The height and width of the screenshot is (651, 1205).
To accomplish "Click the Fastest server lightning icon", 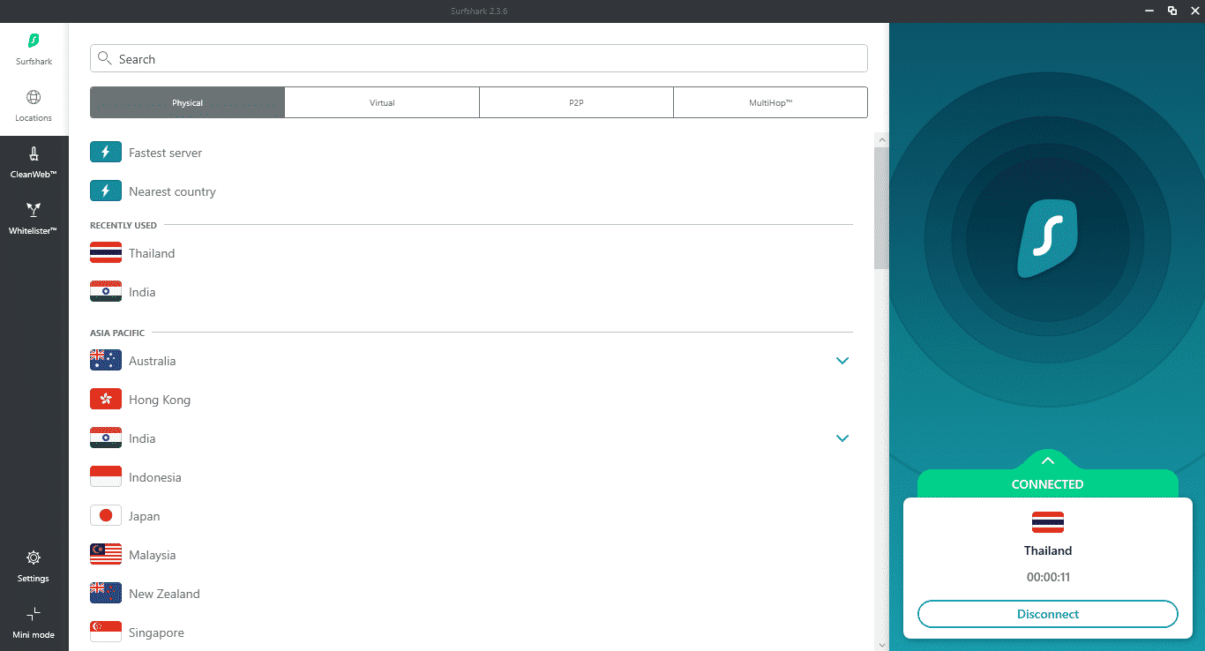I will [x=106, y=152].
